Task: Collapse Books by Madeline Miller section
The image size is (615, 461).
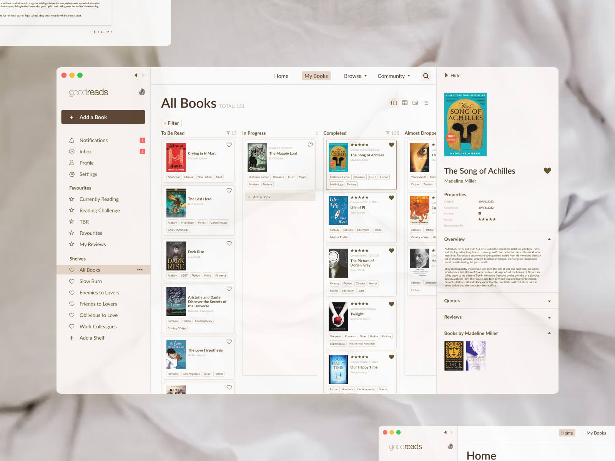Action: point(549,333)
